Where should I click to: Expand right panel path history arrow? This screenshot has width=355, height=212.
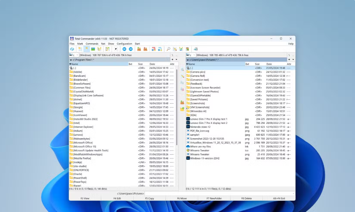coord(188,60)
